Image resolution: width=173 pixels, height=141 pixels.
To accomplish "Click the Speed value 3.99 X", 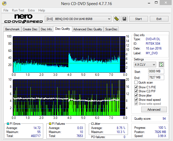I will pyautogui.click(x=162, y=136).
